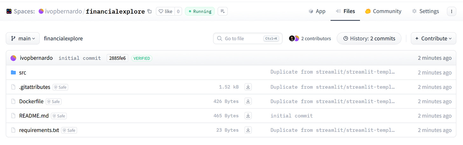Screen dimensions: 463x145
Task: Switch to the App tab
Action: click(x=317, y=11)
